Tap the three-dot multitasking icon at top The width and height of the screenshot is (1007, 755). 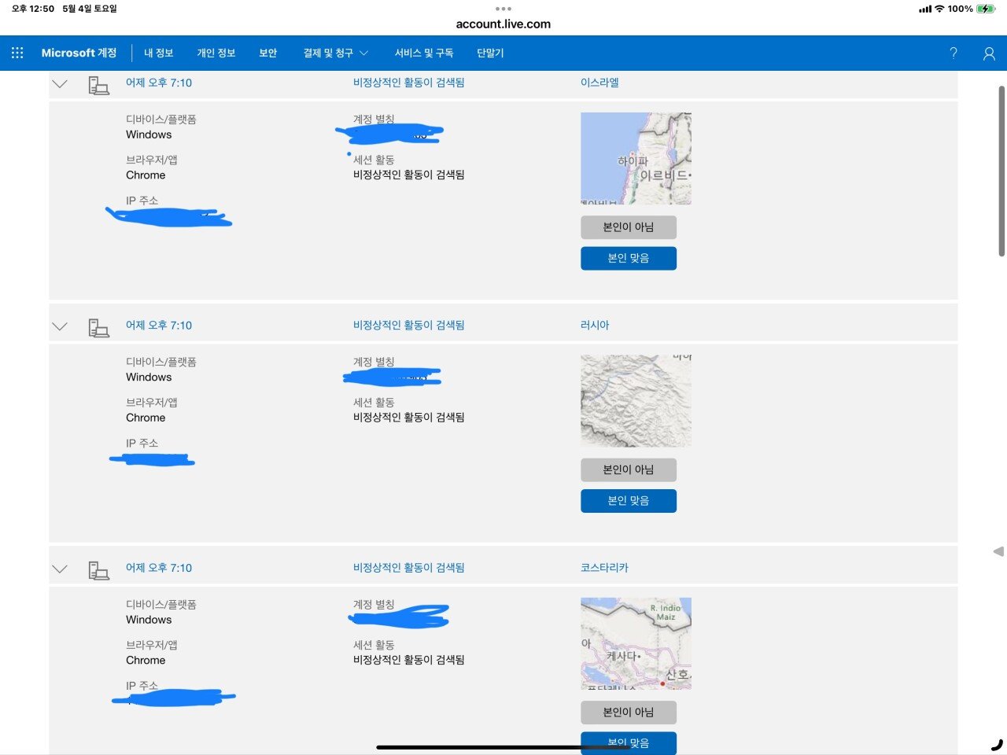503,9
